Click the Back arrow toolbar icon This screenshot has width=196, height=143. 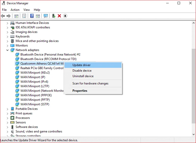[3, 16]
